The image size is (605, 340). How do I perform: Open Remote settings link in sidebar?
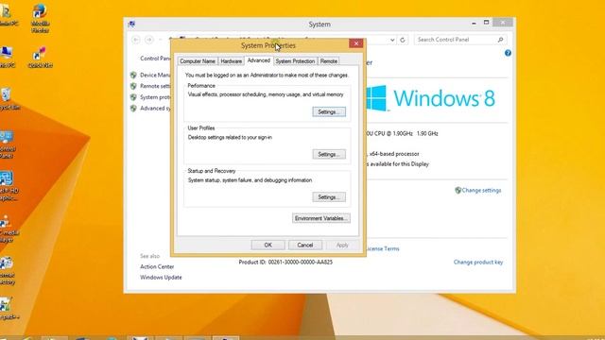pyautogui.click(x=155, y=86)
